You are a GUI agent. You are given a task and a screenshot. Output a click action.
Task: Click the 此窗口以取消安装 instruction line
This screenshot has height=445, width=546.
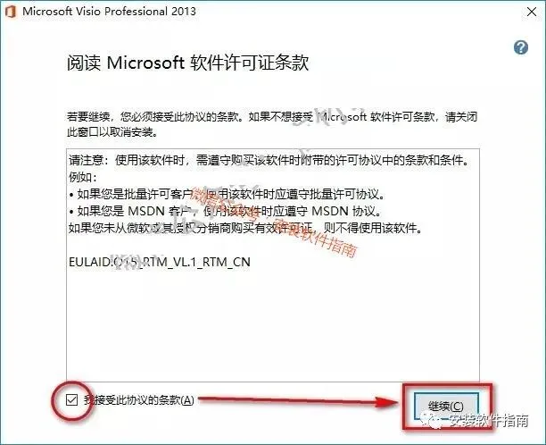click(112, 132)
